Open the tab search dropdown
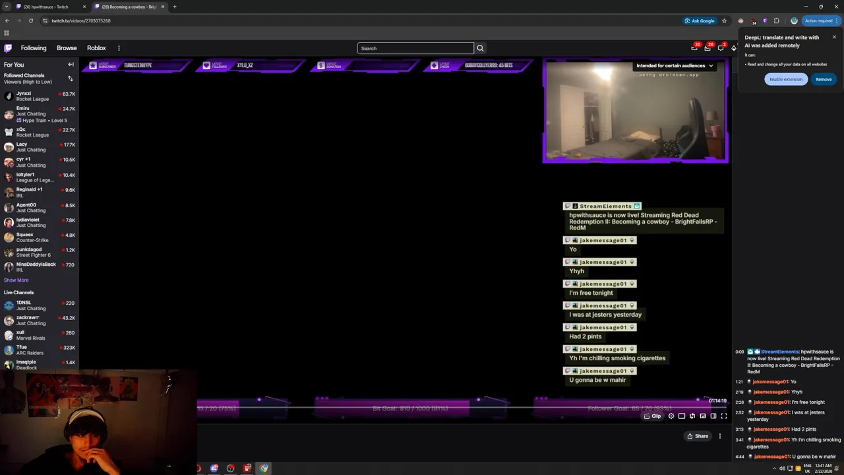Image resolution: width=844 pixels, height=475 pixels. tap(6, 7)
